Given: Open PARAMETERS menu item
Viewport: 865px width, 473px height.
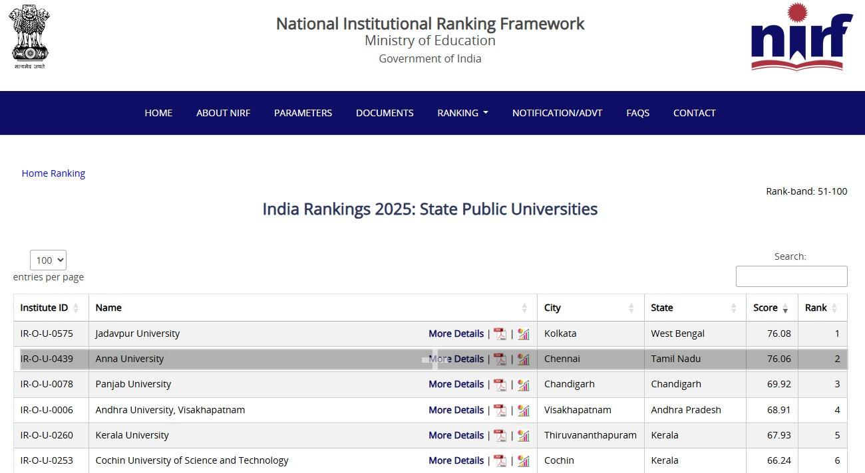Looking at the screenshot, I should coord(303,113).
